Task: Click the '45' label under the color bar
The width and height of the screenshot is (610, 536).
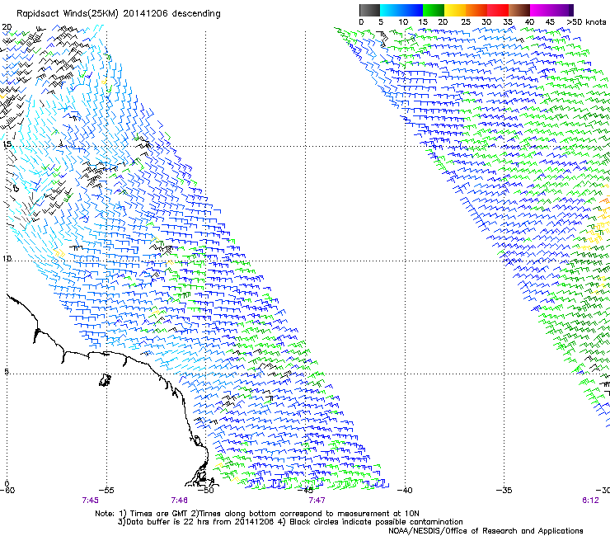Action: coord(550,22)
